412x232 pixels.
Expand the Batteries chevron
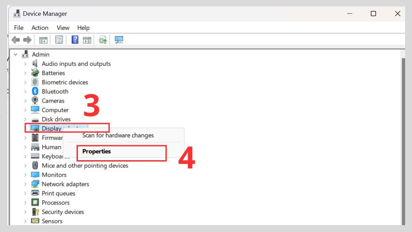coord(25,73)
